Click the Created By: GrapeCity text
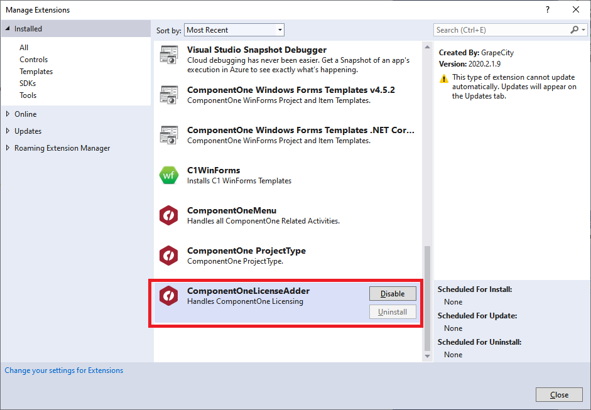591x410 pixels. [x=476, y=53]
